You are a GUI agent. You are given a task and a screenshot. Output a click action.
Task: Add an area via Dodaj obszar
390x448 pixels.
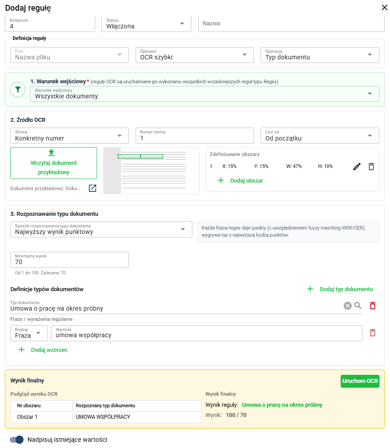coord(241,180)
